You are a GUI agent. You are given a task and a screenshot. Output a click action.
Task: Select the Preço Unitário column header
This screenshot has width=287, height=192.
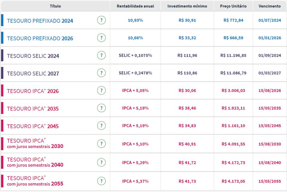[233, 6]
